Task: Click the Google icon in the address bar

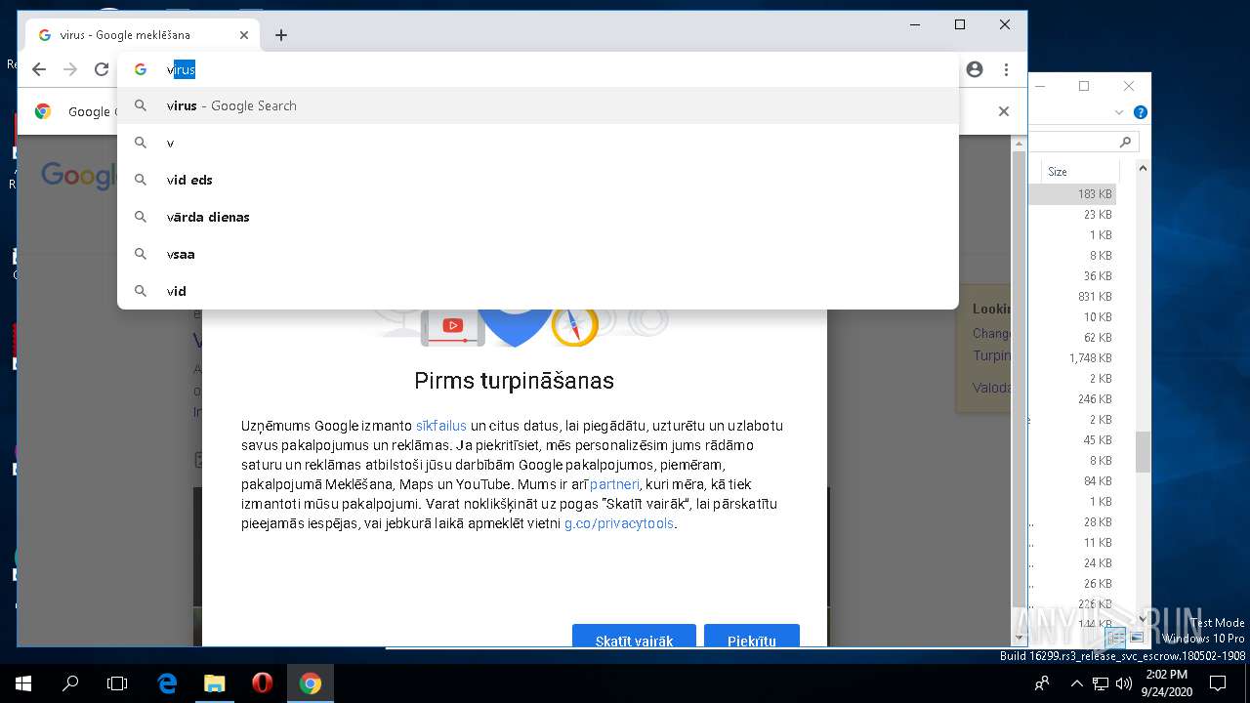Action: tap(141, 69)
